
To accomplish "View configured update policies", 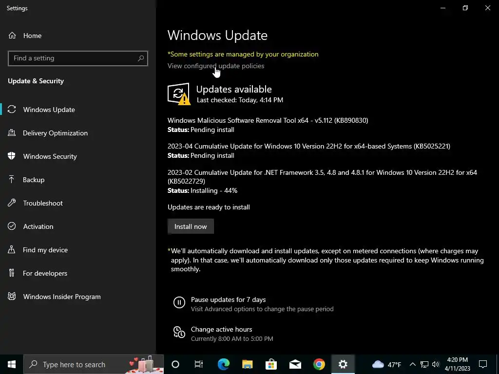I will [216, 66].
